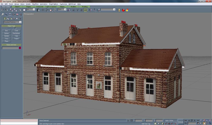212x125 pixels.
Task: Toggle the Animate mode button
Action: (x=181, y=122)
